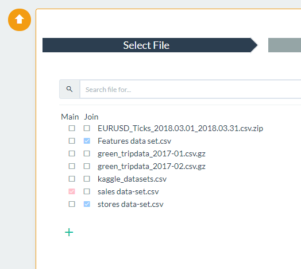The image size is (301, 269).
Task: Open the grey next step tab
Action: [x=284, y=45]
